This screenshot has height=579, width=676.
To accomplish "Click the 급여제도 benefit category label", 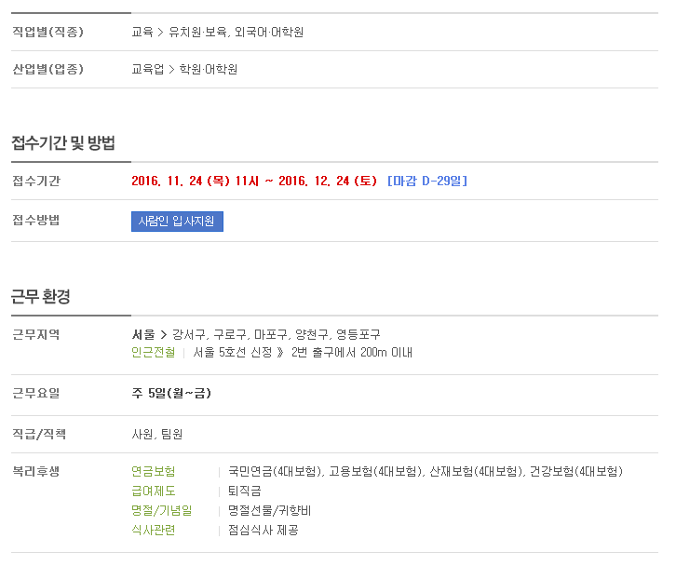I will 154,491.
